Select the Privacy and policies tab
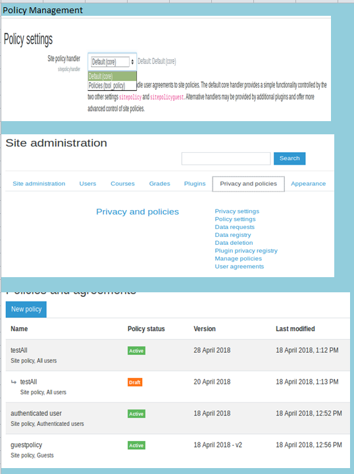354x474 pixels. [x=248, y=184]
